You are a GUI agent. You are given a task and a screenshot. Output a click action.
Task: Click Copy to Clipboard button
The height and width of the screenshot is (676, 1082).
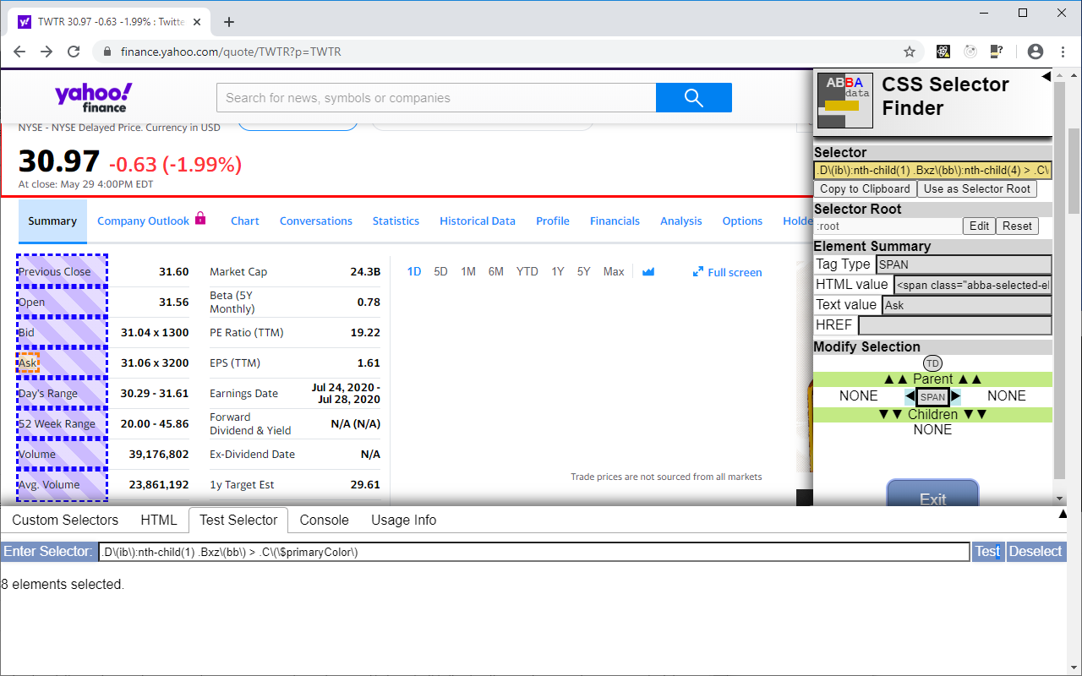[x=865, y=189]
